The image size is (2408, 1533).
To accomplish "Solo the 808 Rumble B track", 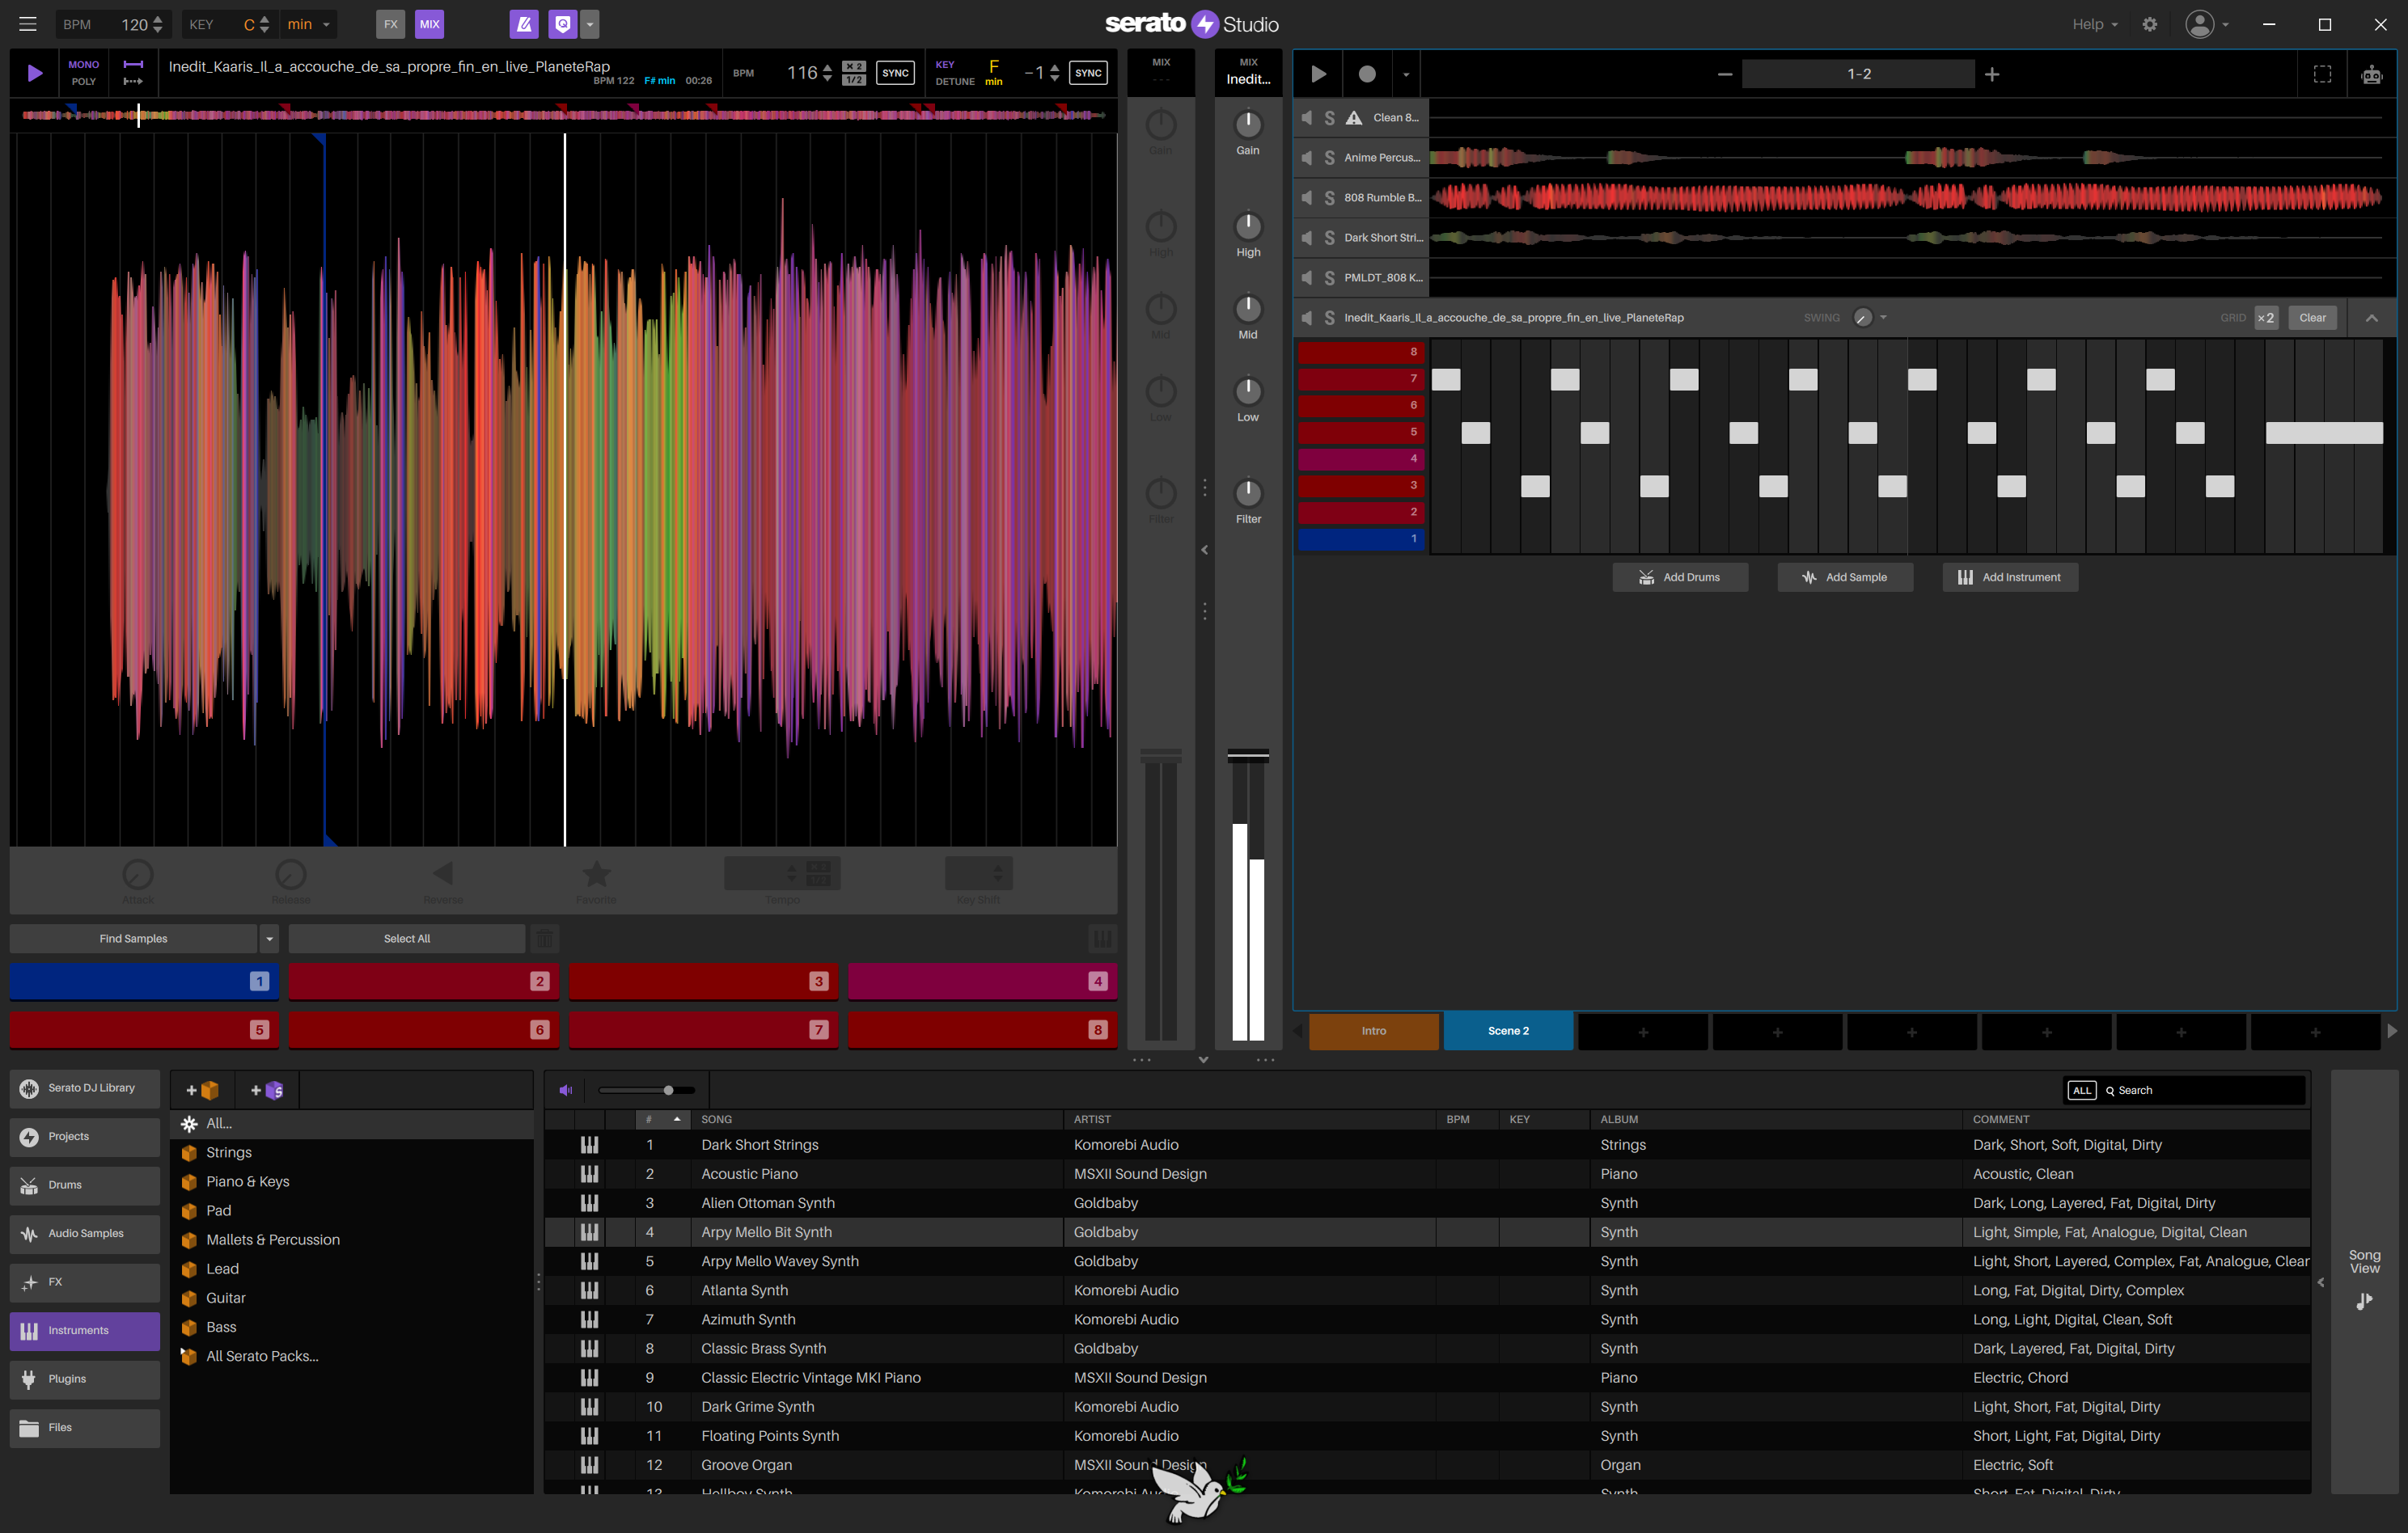I will 1329,198.
